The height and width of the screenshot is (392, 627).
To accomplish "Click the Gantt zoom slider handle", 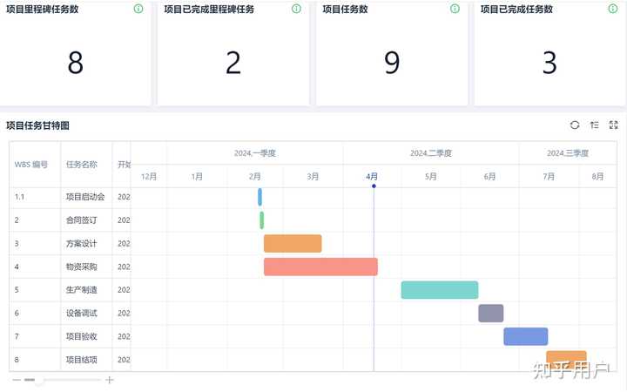I will pos(30,380).
